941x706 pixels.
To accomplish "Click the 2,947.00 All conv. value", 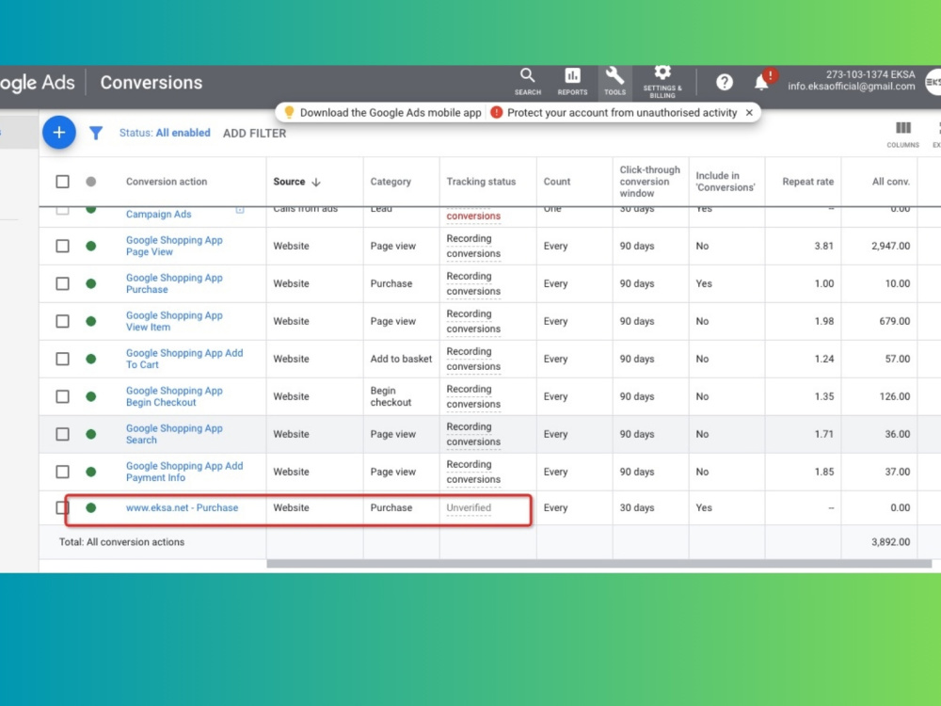I will 890,246.
